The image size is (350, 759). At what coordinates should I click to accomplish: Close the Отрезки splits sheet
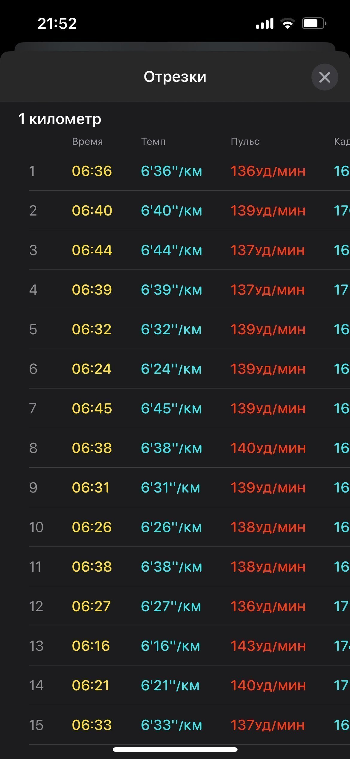[325, 77]
